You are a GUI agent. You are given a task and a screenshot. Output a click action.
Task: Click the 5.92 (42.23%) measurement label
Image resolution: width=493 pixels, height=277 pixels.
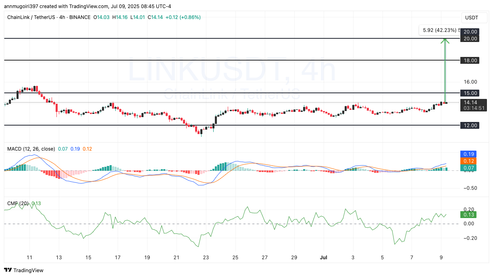(x=440, y=30)
